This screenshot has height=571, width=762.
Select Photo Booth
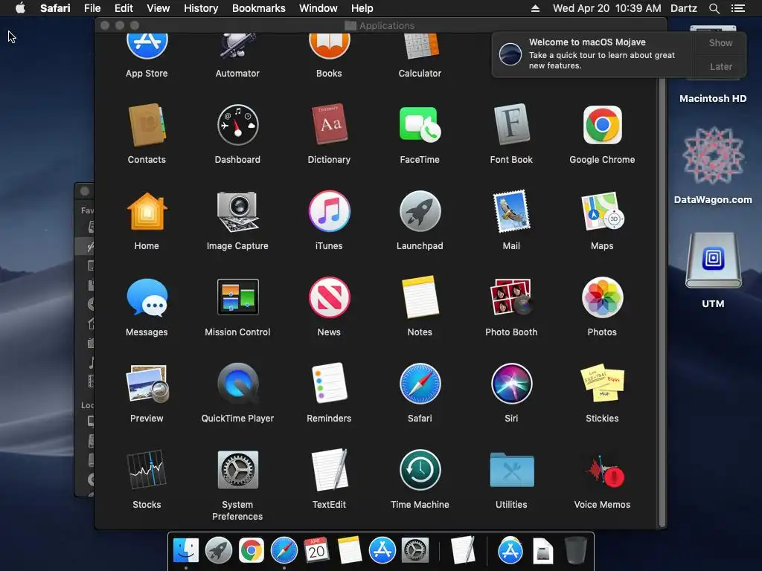pyautogui.click(x=511, y=297)
